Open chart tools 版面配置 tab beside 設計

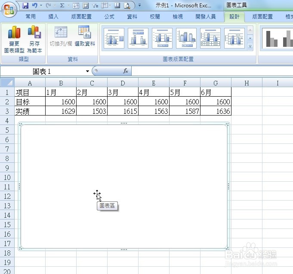262,17
